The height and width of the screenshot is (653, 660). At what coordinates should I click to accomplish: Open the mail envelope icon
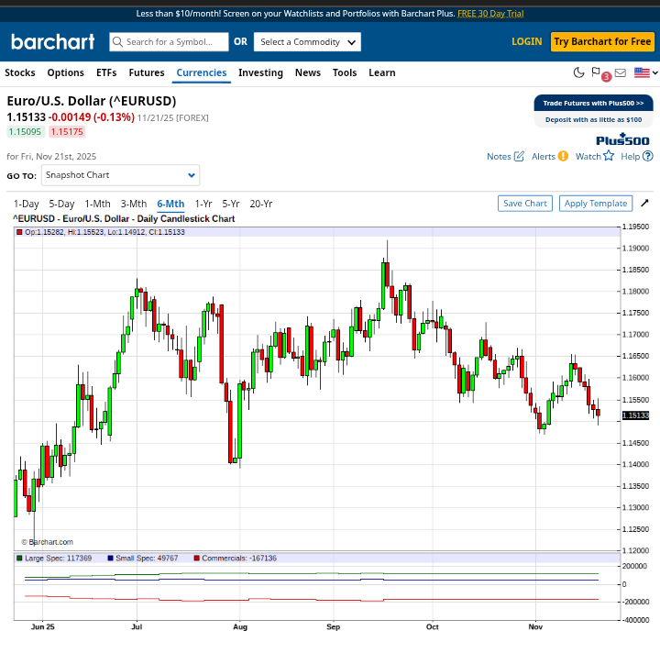pyautogui.click(x=620, y=72)
